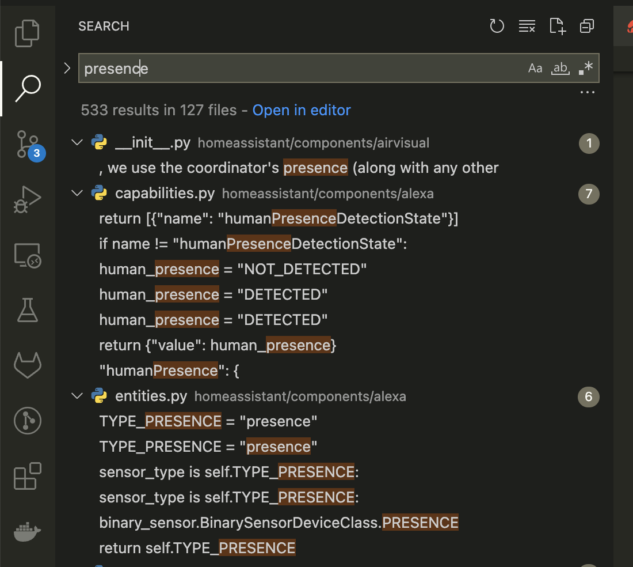The height and width of the screenshot is (567, 633).
Task: Open the search details ellipsis menu
Action: click(587, 92)
